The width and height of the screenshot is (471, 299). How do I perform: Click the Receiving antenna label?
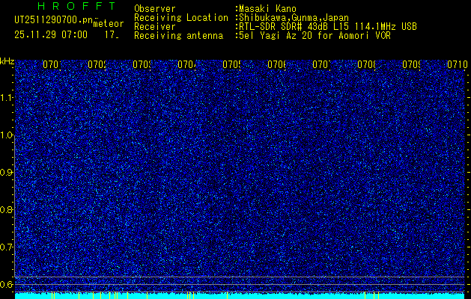click(178, 36)
